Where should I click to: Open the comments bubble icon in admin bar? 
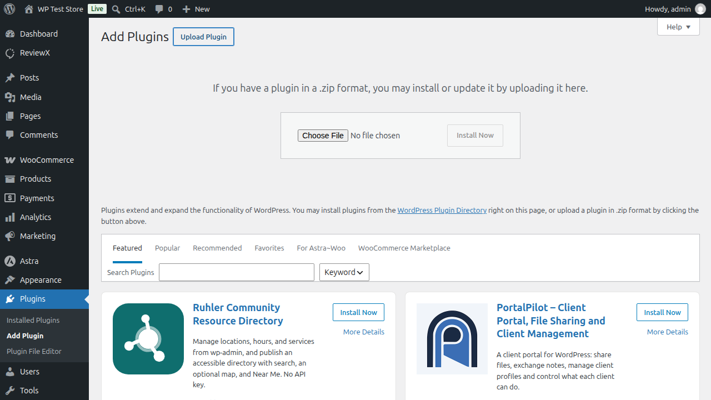[x=159, y=9]
